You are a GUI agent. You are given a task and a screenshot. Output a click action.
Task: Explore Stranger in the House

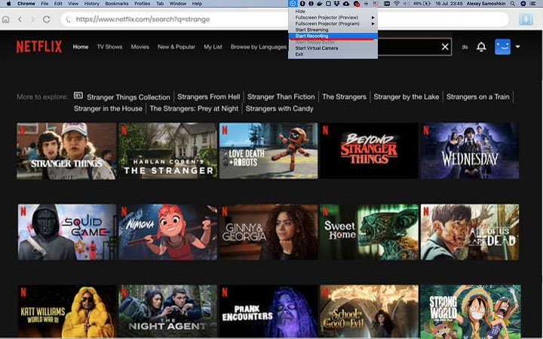click(108, 108)
